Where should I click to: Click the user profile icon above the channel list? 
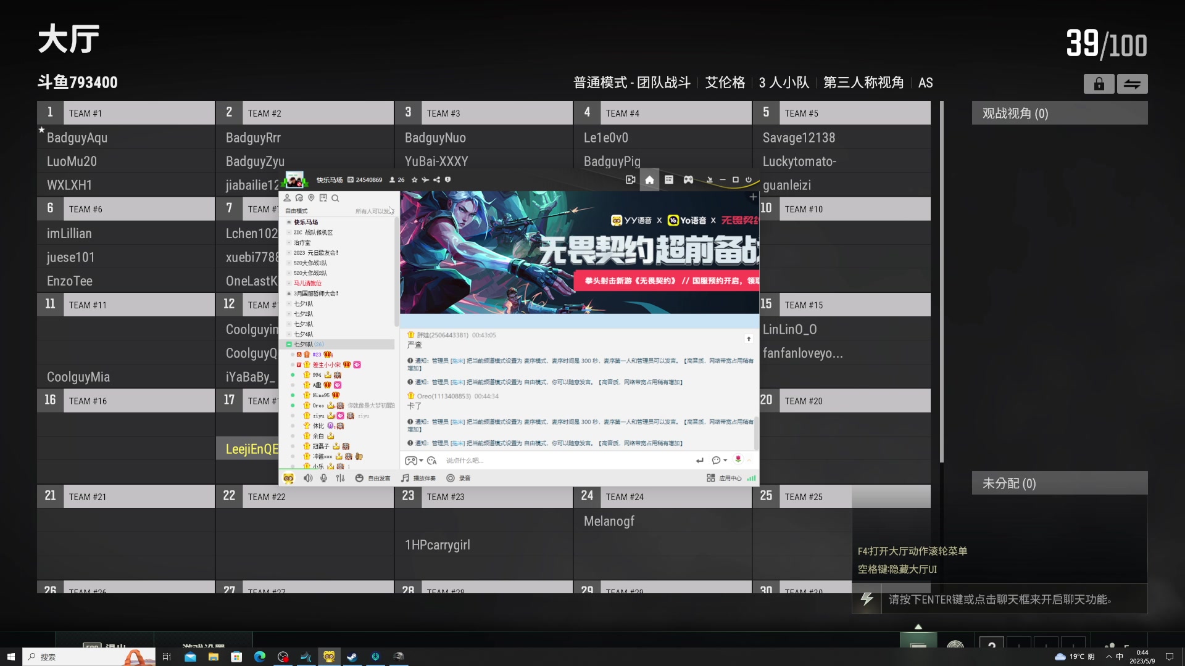coord(287,198)
